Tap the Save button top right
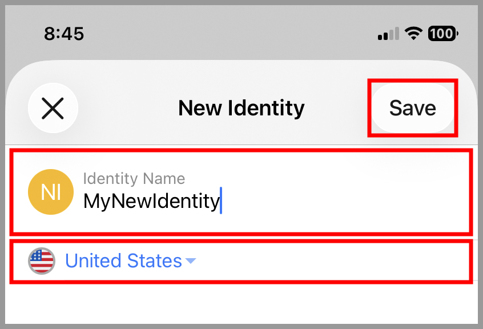The image size is (483, 329). pos(412,108)
